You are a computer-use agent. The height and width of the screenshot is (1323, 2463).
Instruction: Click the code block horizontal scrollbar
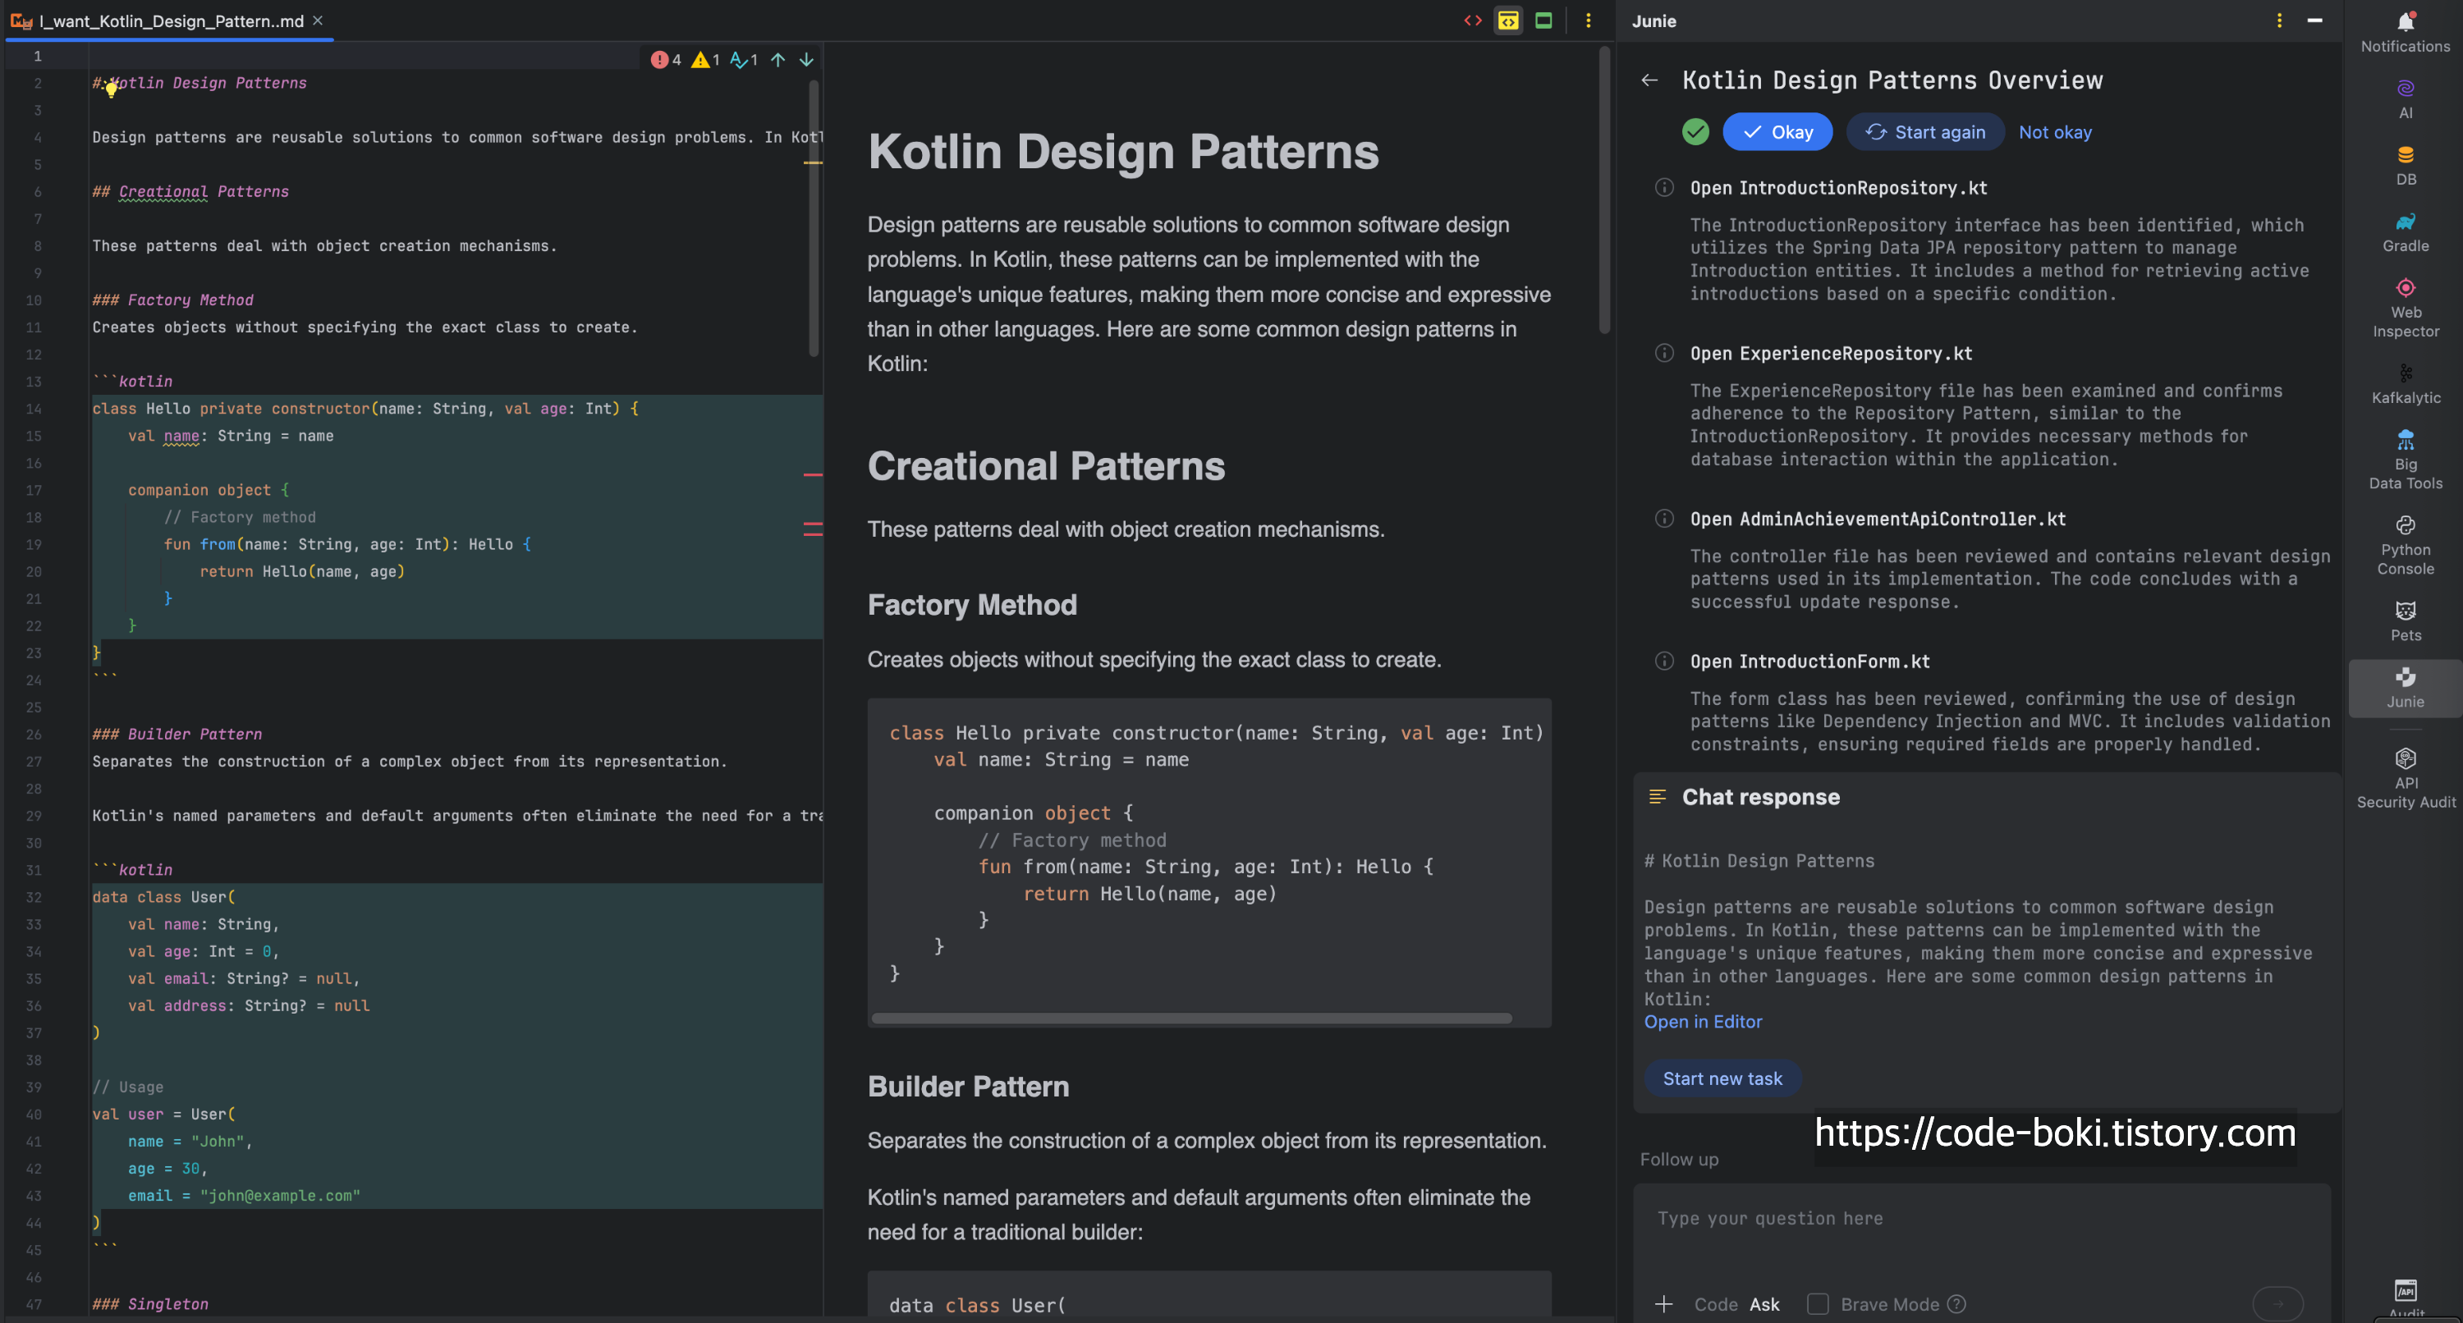click(1190, 1018)
